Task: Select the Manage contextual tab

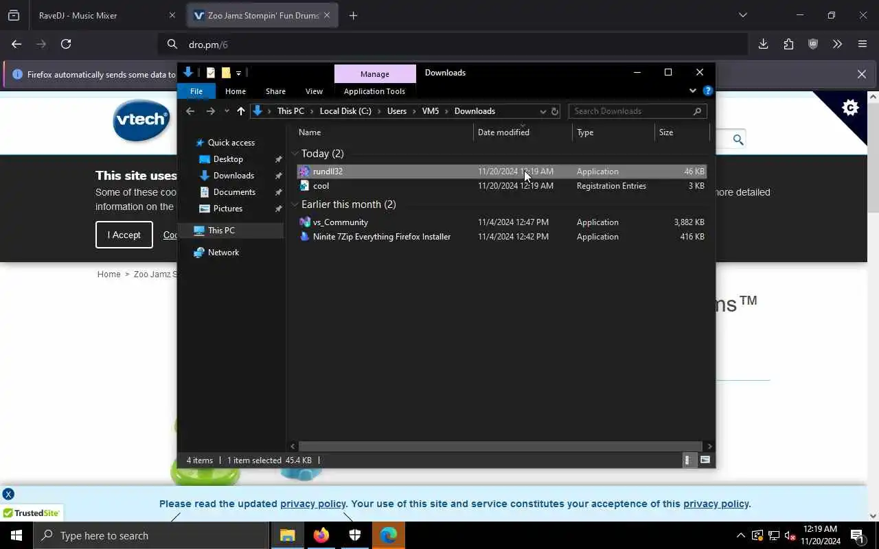Action: (375, 73)
